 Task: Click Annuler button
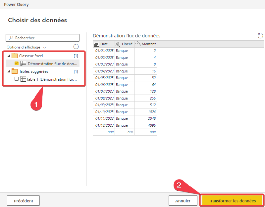click(183, 201)
